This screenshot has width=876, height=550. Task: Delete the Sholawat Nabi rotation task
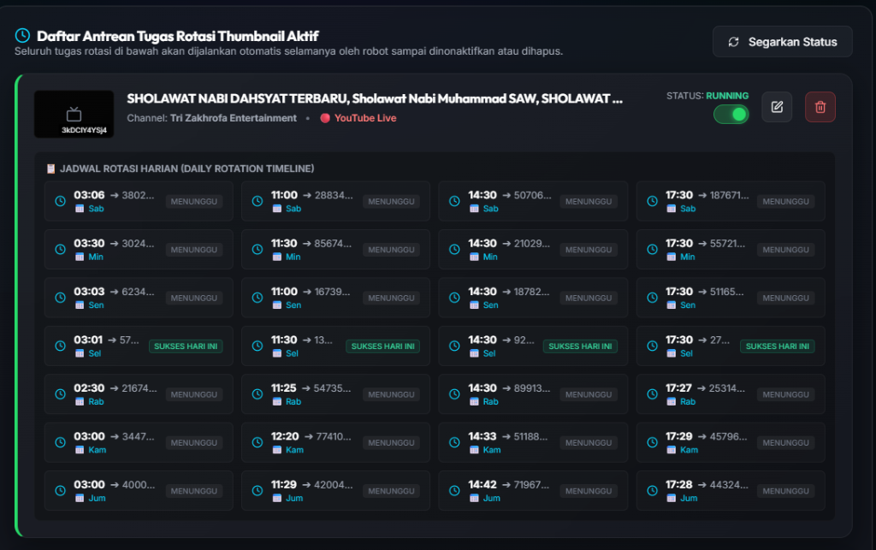click(820, 107)
